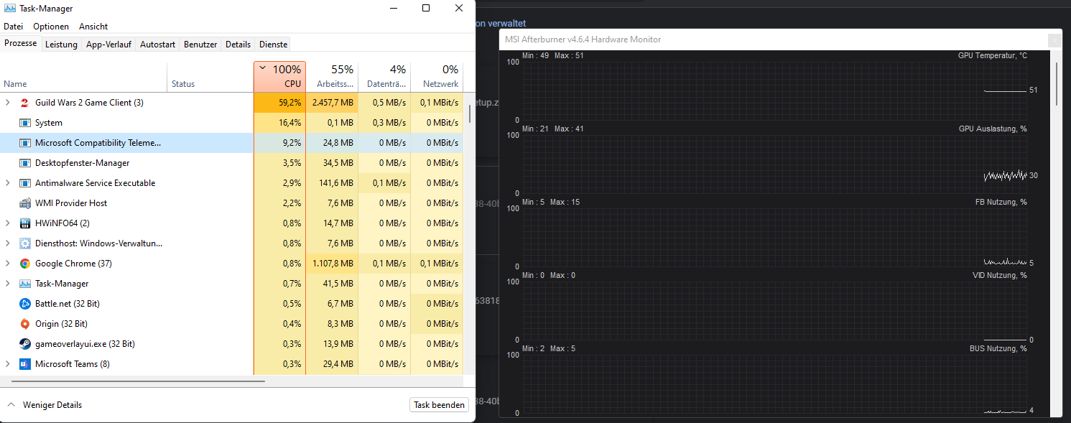1071x423 pixels.
Task: Click the Antimalware Service Executable icon
Action: (24, 183)
